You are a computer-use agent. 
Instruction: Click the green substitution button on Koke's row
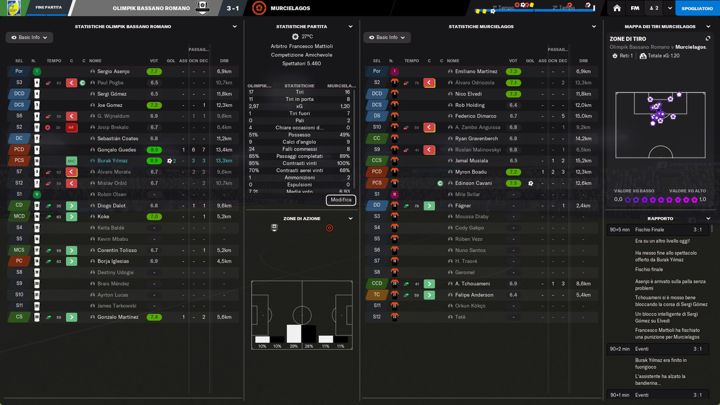pyautogui.click(x=71, y=217)
